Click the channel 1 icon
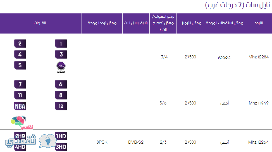272x152 pixels. (61, 44)
